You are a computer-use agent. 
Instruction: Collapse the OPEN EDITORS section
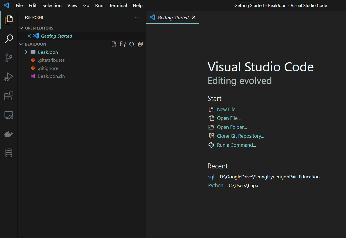tap(21, 28)
